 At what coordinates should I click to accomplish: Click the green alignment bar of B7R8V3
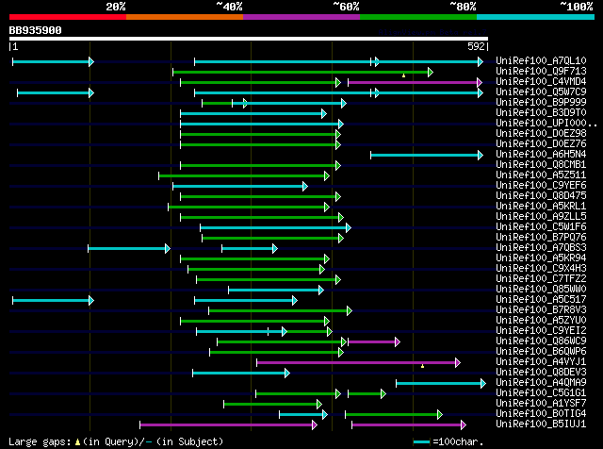point(280,310)
